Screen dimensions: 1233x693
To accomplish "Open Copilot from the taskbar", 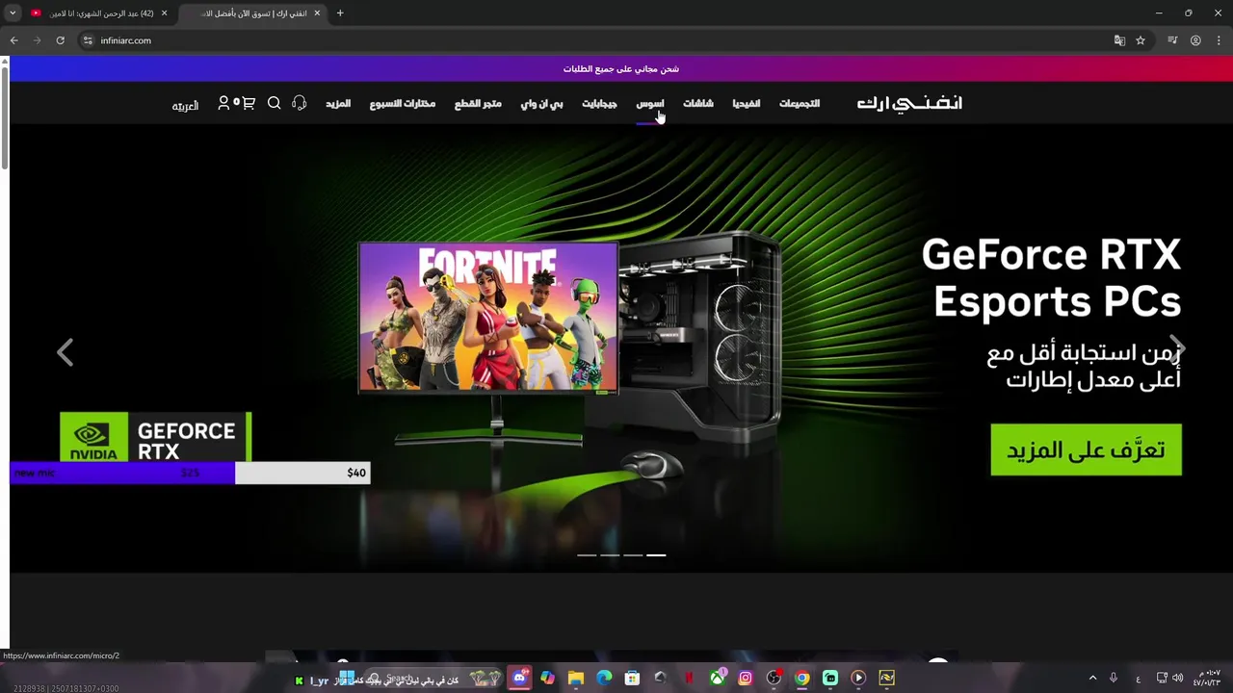I will [x=547, y=678].
